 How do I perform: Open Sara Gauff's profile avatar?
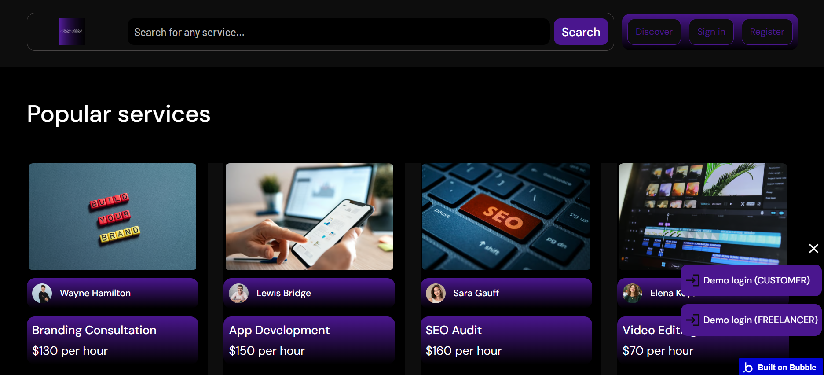point(436,293)
